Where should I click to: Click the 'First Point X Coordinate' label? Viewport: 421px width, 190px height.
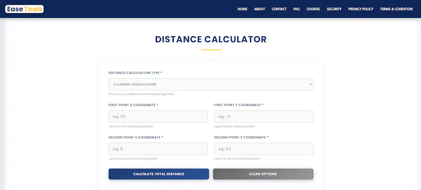coord(133,105)
